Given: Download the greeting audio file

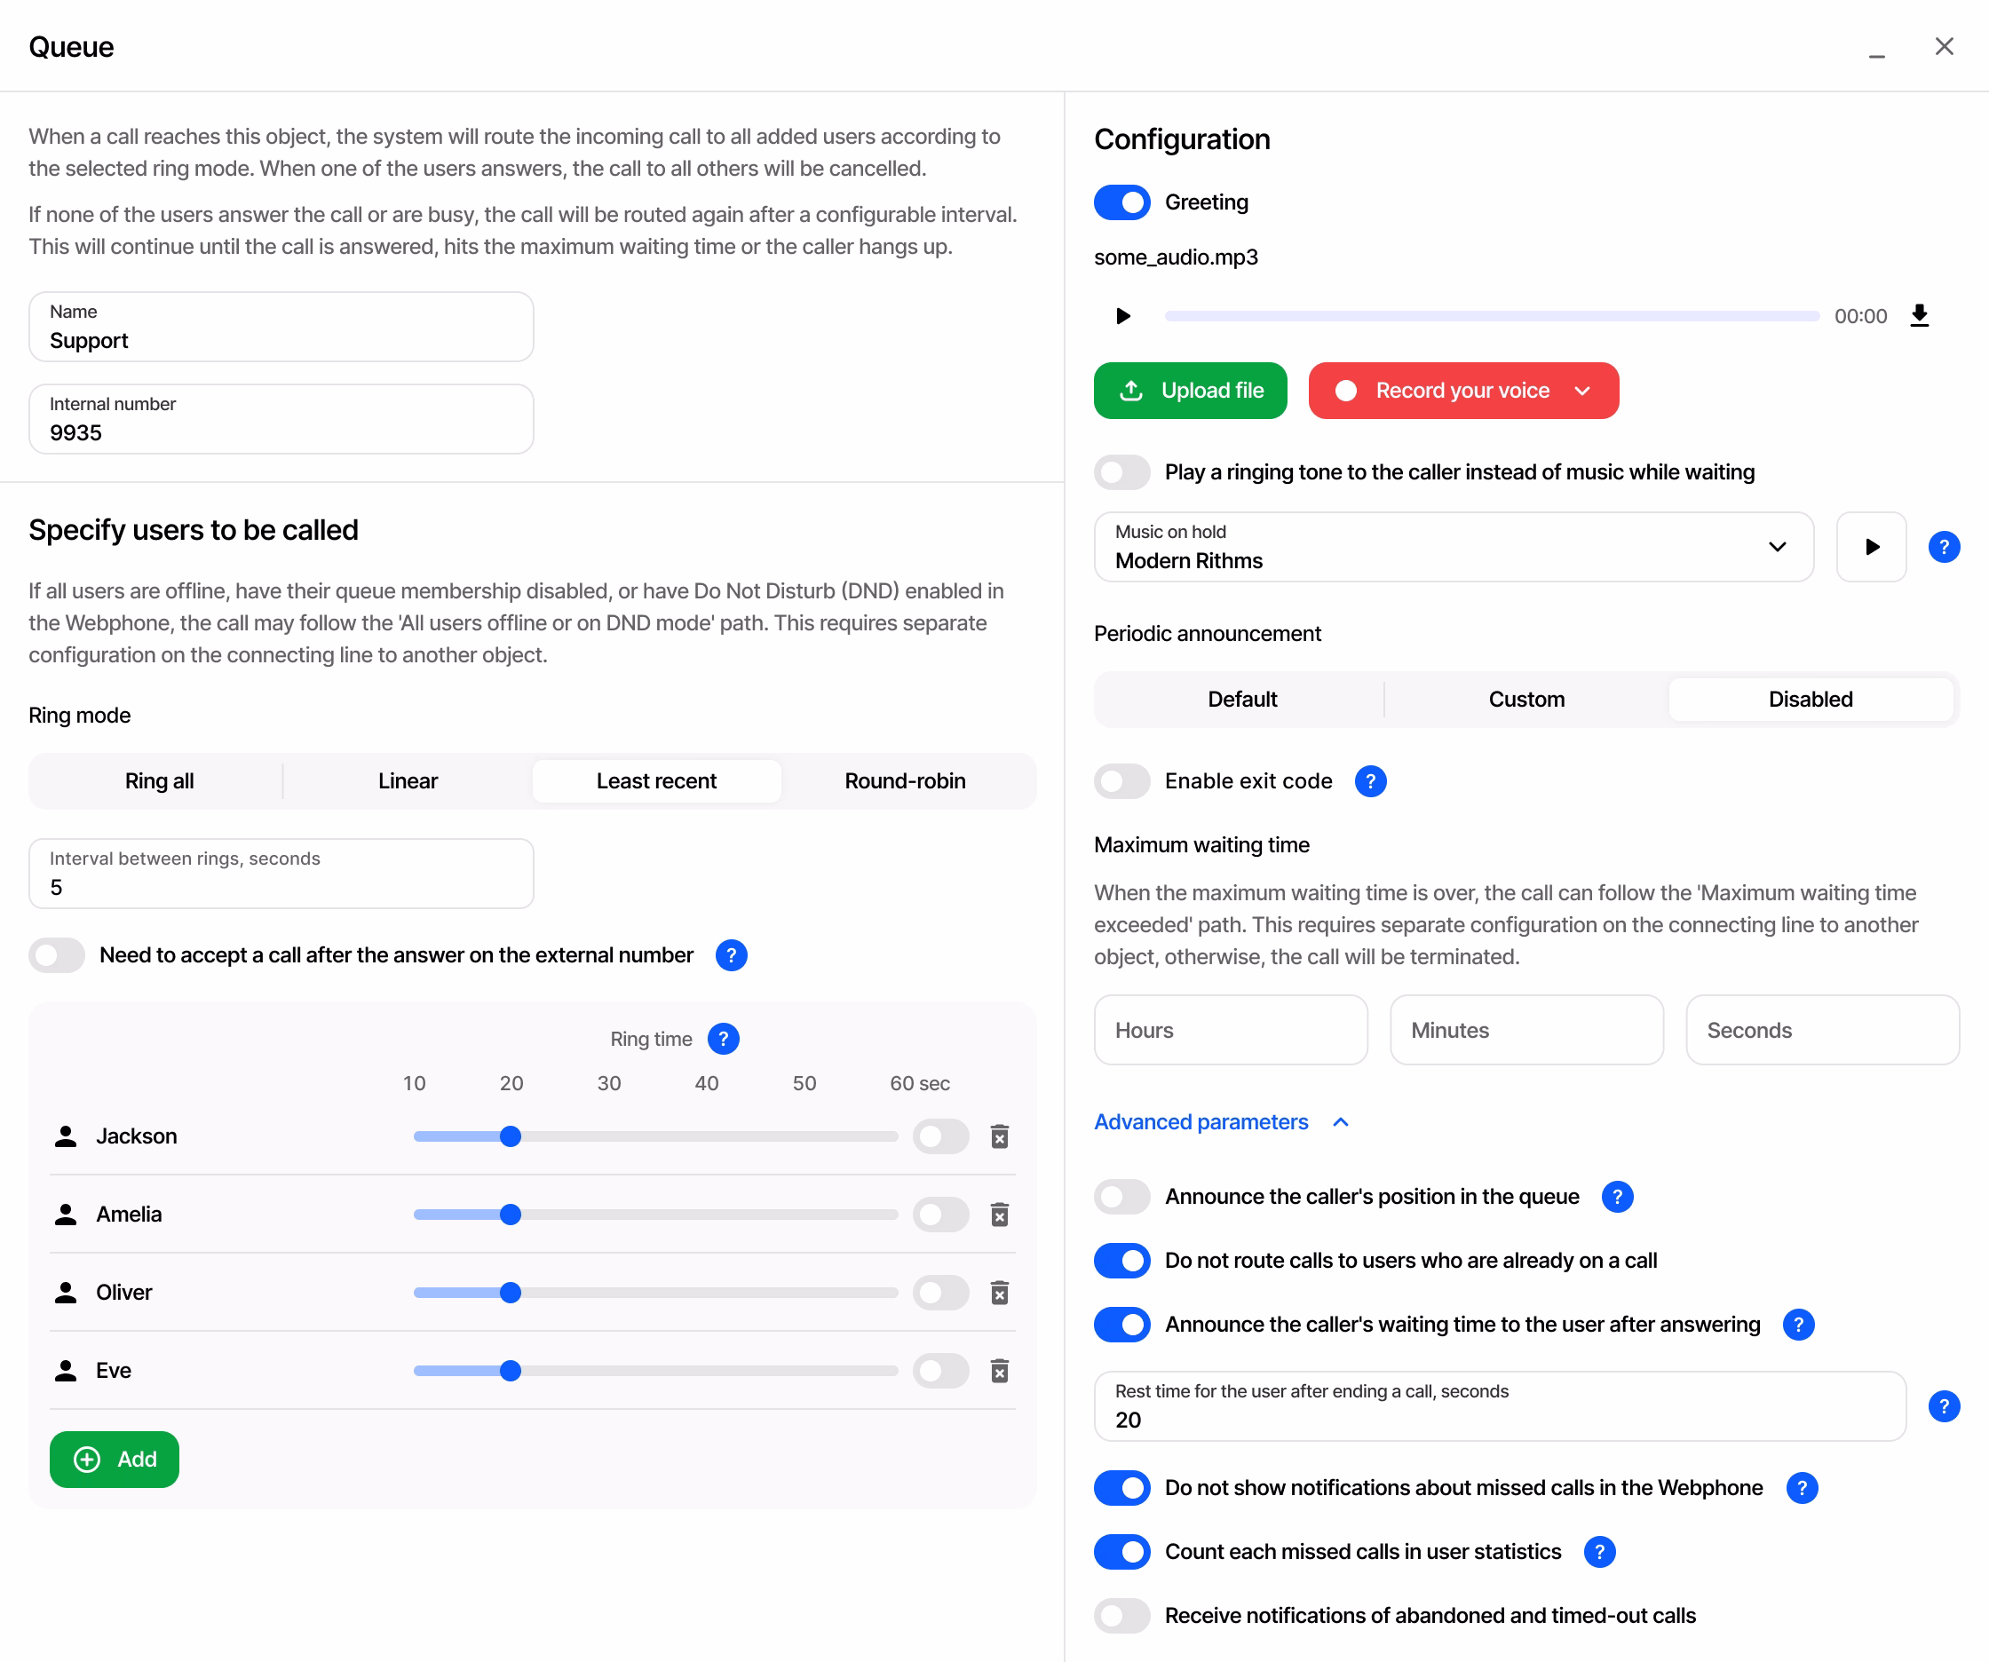Looking at the screenshot, I should point(1919,315).
